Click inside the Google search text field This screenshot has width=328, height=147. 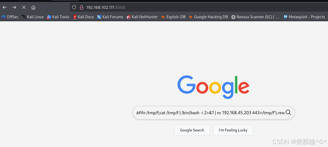210,113
